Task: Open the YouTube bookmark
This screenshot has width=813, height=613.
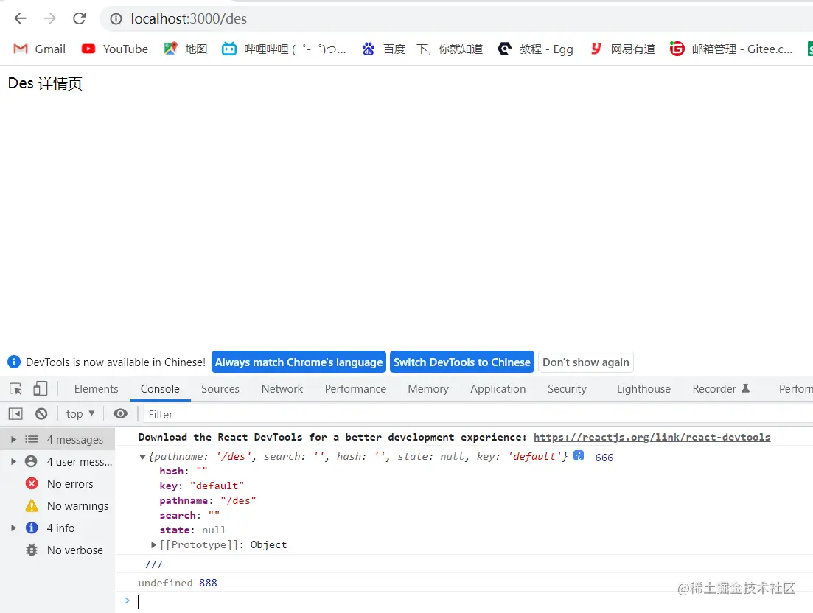Action: tap(114, 49)
